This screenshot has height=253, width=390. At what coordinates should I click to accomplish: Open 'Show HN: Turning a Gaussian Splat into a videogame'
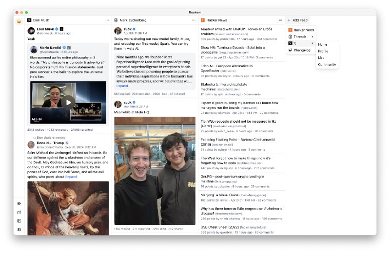233,50
